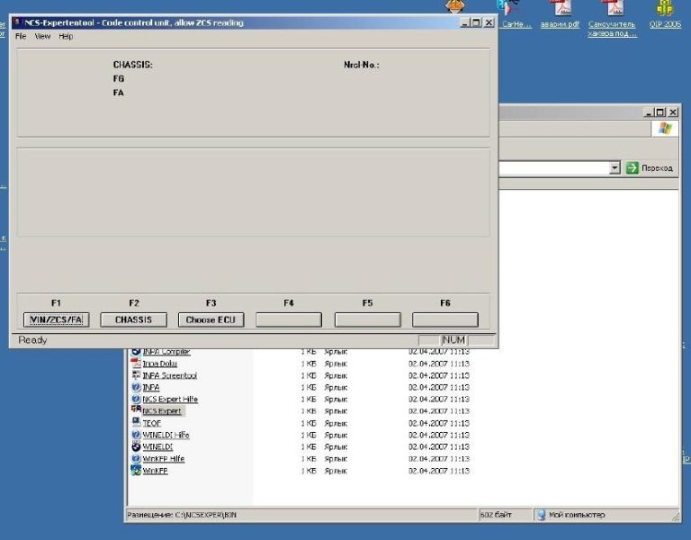The width and height of the screenshot is (691, 540).
Task: Click the VIN/ZCS/FA button under F1
Action: pos(57,319)
